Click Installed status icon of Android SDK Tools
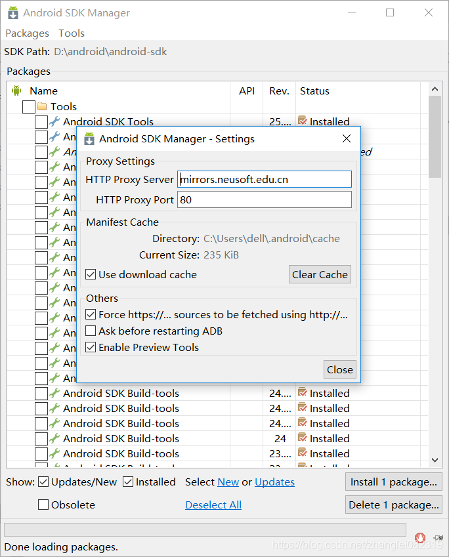 pos(302,121)
